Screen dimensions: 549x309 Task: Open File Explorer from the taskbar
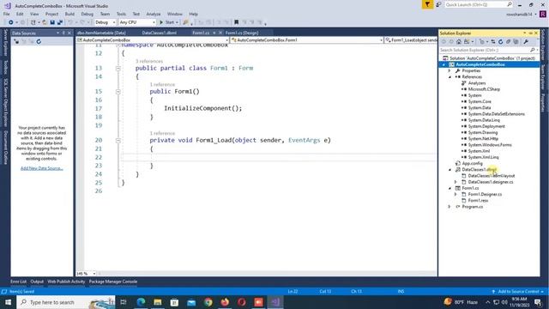pyautogui.click(x=158, y=302)
